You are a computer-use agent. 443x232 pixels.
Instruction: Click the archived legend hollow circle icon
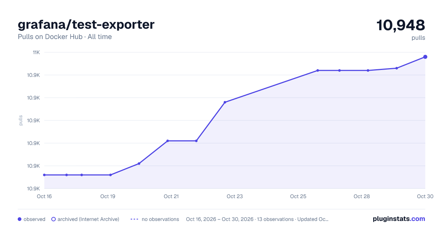(54, 219)
